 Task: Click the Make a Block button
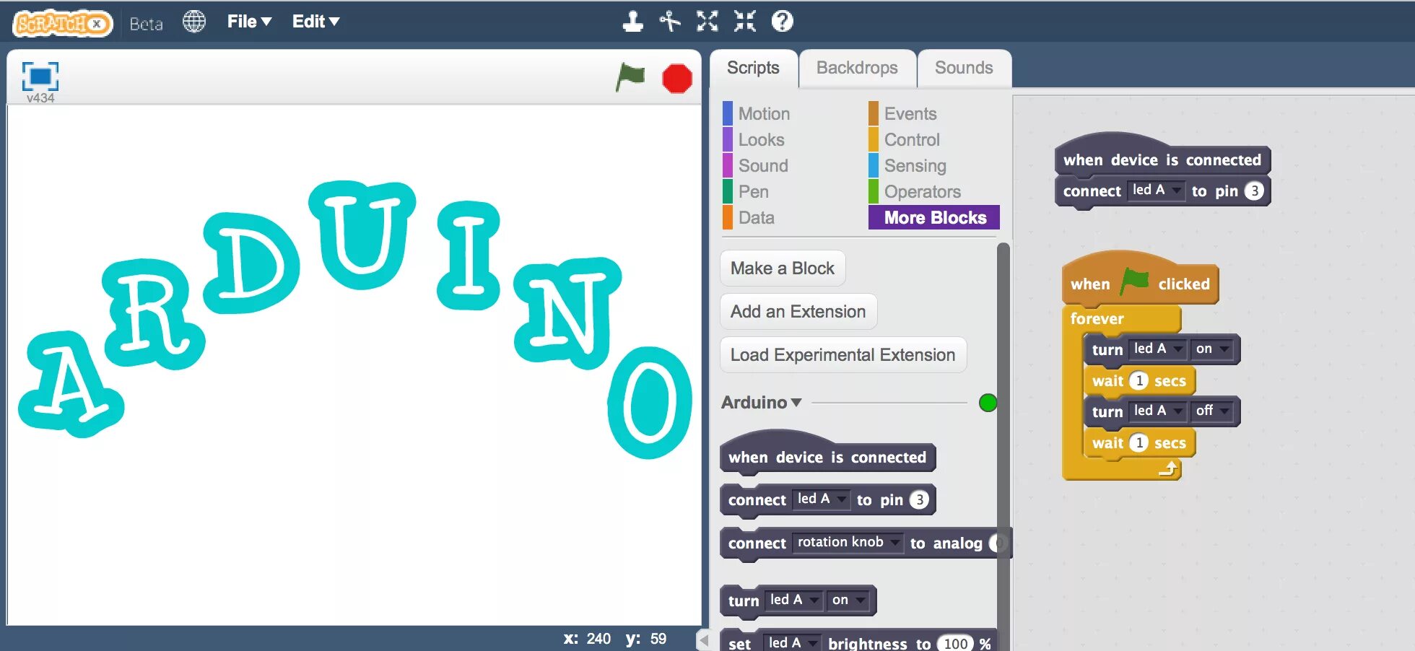(783, 268)
